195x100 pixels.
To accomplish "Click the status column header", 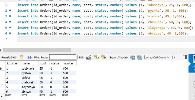I will (x=56, y=63).
